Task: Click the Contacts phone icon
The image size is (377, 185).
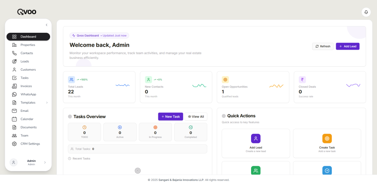Action: point(14,53)
